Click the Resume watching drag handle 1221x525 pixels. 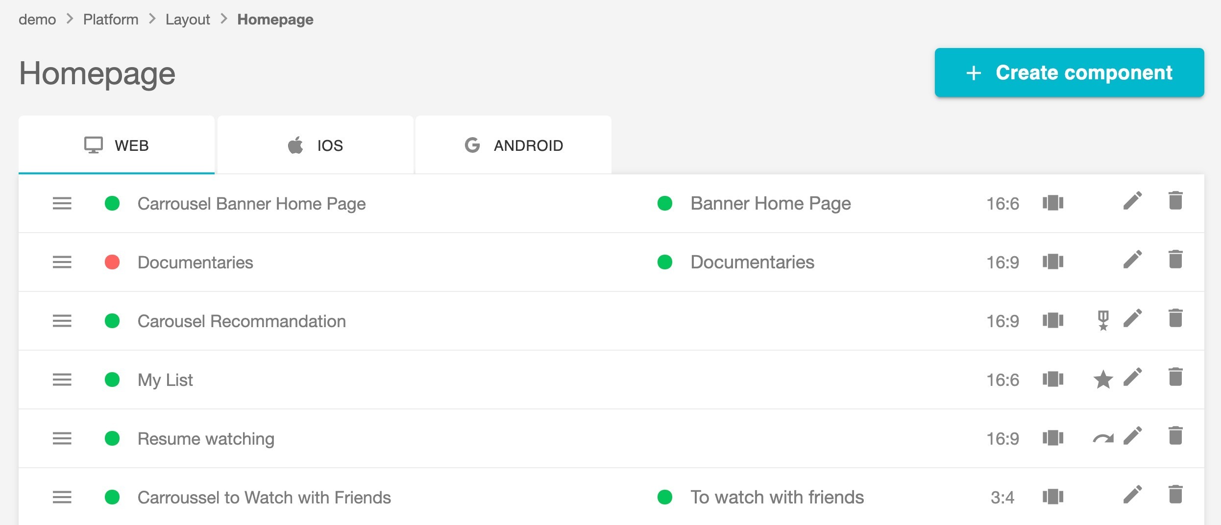click(x=62, y=438)
